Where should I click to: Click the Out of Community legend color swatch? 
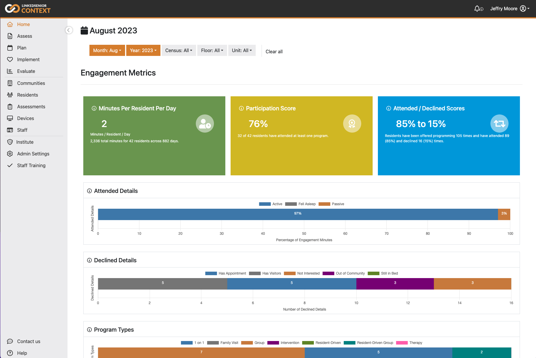click(x=328, y=273)
